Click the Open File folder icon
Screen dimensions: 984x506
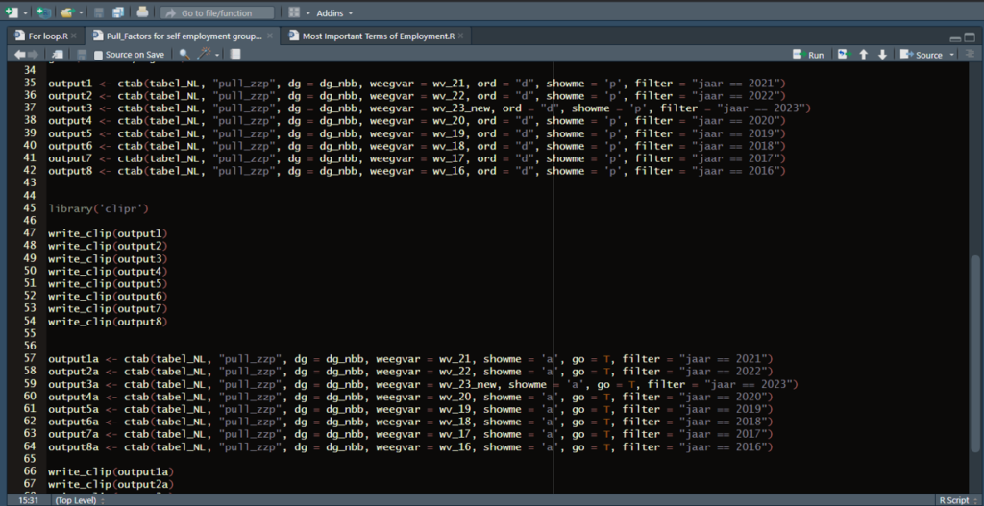66,12
